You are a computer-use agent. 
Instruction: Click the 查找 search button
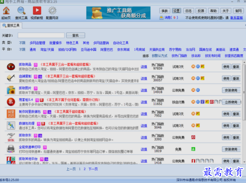(75, 35)
